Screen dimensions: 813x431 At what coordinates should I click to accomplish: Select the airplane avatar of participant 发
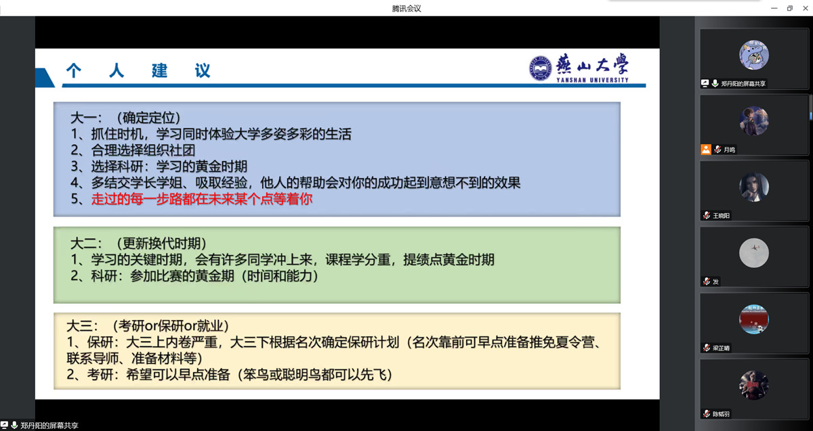[753, 253]
